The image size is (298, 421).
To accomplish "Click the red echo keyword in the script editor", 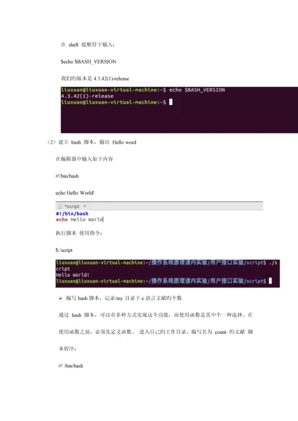I will pos(62,220).
